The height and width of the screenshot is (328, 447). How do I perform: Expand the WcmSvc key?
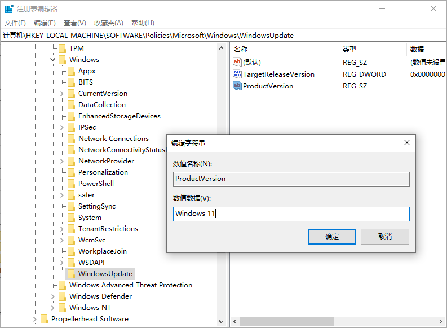(62, 240)
